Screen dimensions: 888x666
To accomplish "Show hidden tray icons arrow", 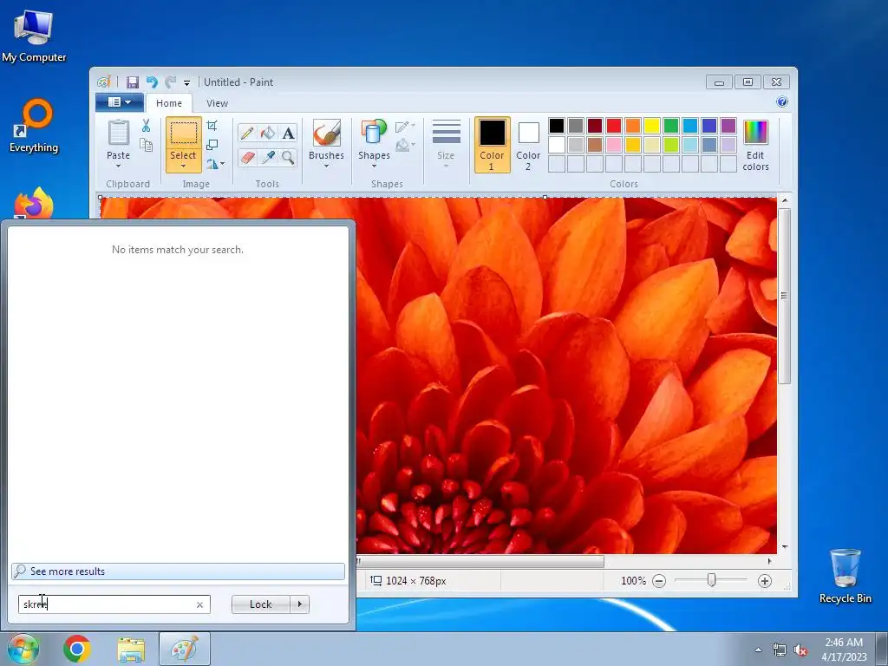I will point(758,650).
